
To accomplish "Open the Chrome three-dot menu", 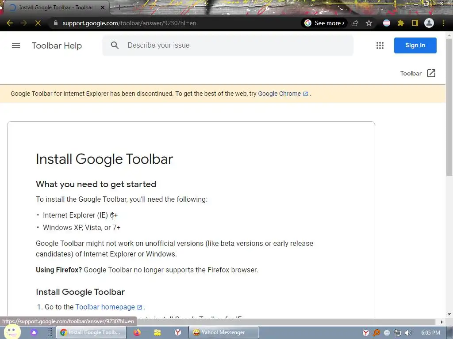I will click(443, 23).
